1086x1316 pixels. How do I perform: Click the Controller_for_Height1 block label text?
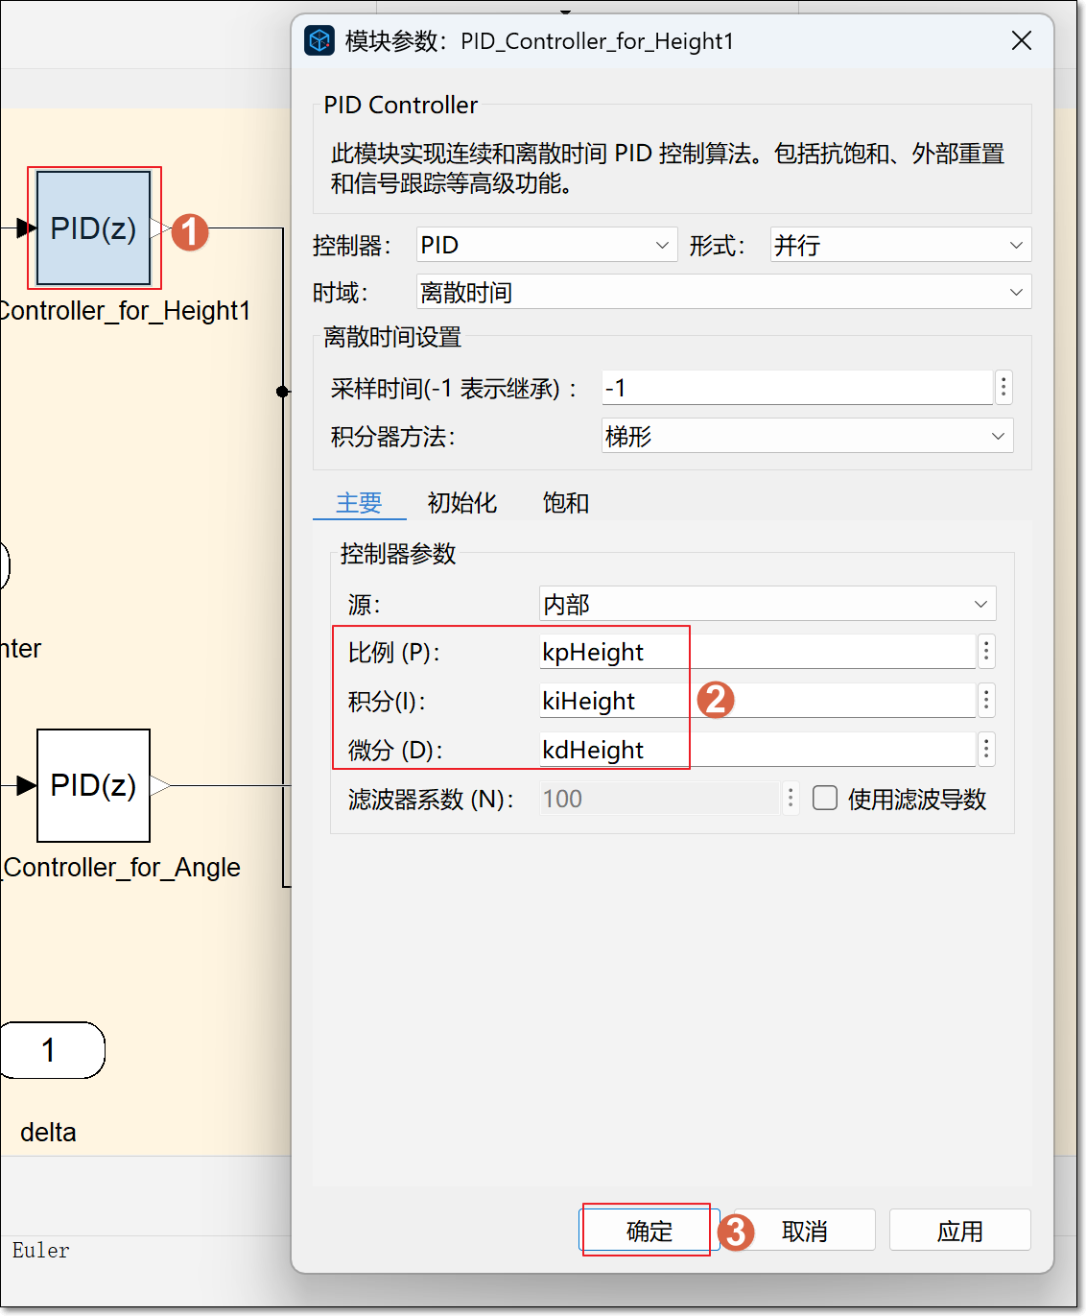pos(125,310)
